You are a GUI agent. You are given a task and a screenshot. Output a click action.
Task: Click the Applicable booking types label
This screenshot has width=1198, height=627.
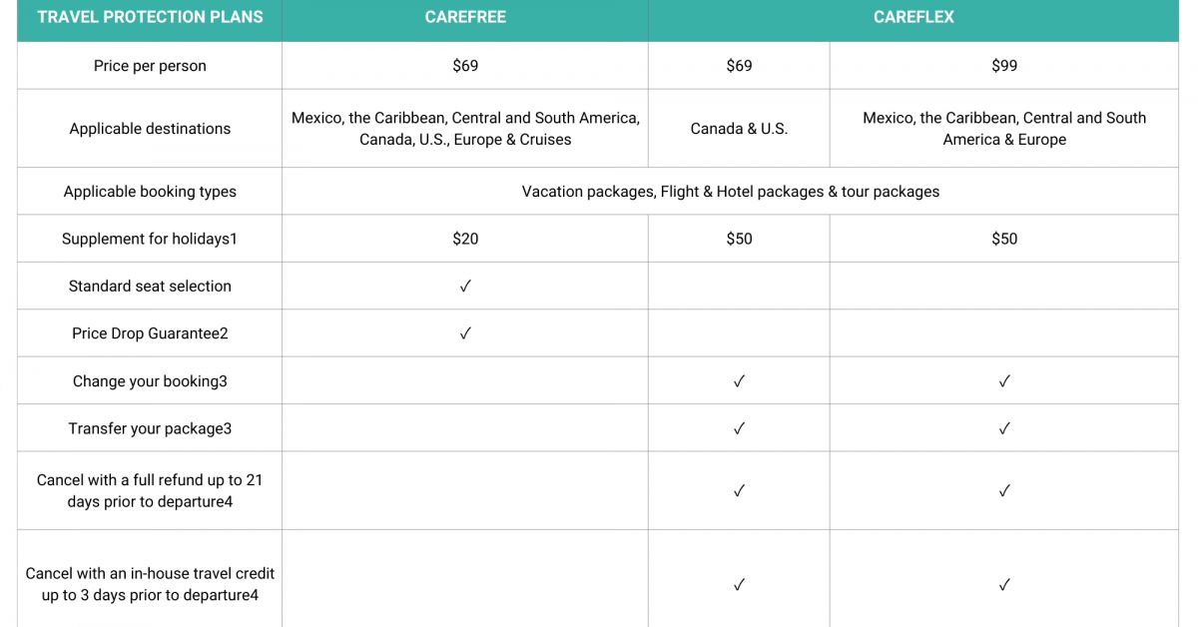pyautogui.click(x=150, y=192)
